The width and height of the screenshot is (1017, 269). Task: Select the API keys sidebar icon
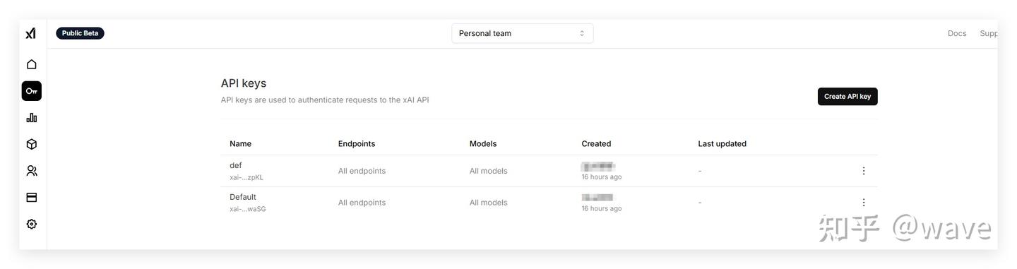coord(32,91)
